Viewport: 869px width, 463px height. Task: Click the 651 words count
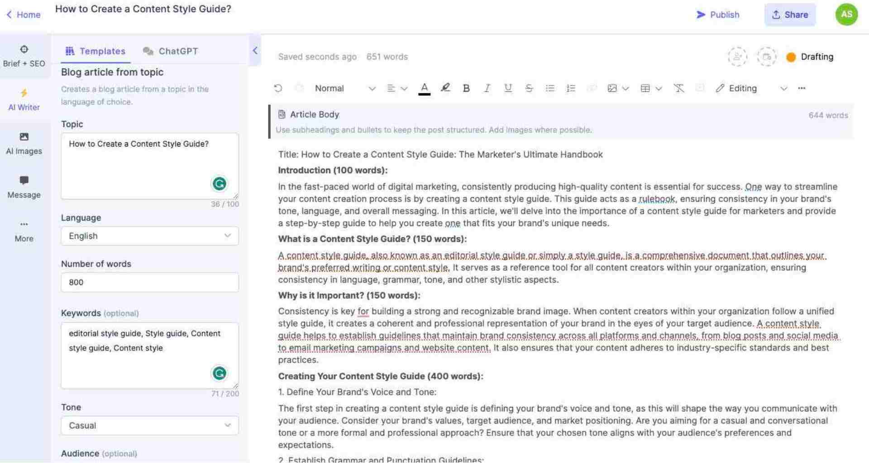[387, 57]
